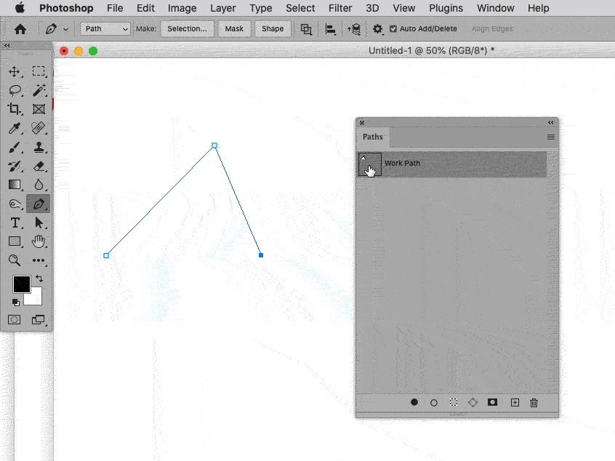
Task: Open the Edit Toolbar three-dots menu
Action: pyautogui.click(x=39, y=260)
